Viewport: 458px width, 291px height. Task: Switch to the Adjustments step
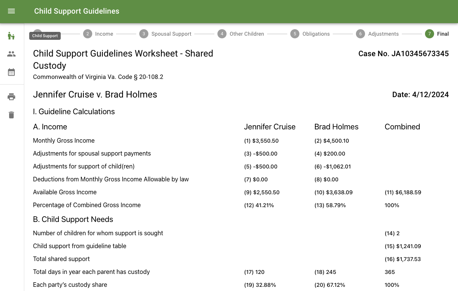tap(378, 34)
